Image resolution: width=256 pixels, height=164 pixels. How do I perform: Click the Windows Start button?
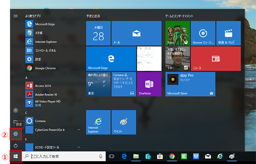(x=16, y=156)
